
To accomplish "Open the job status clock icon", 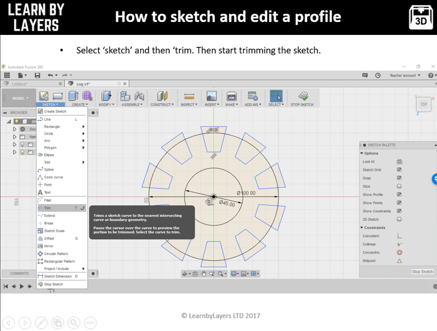I will [x=378, y=75].
